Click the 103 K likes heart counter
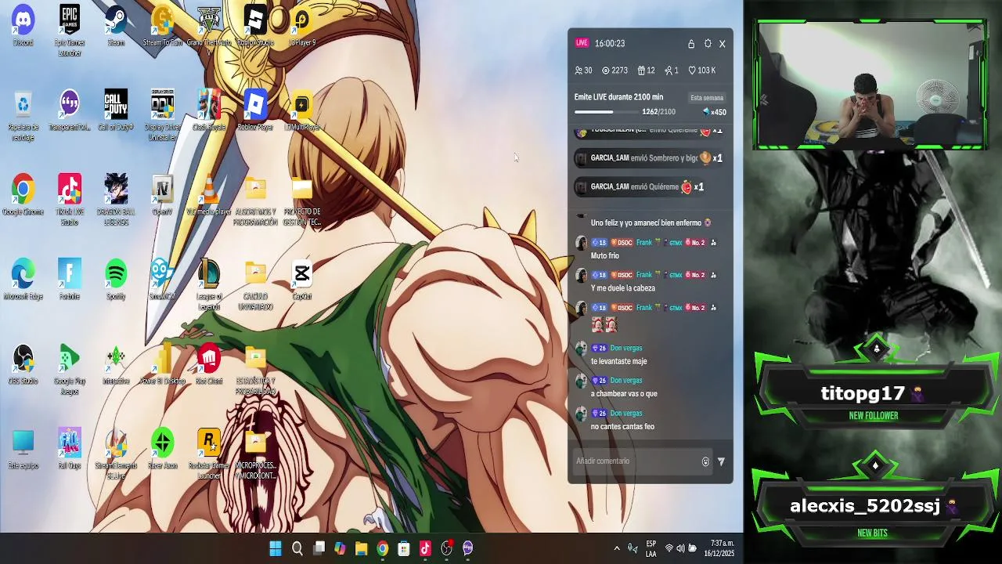Image resolution: width=1002 pixels, height=564 pixels. click(702, 70)
